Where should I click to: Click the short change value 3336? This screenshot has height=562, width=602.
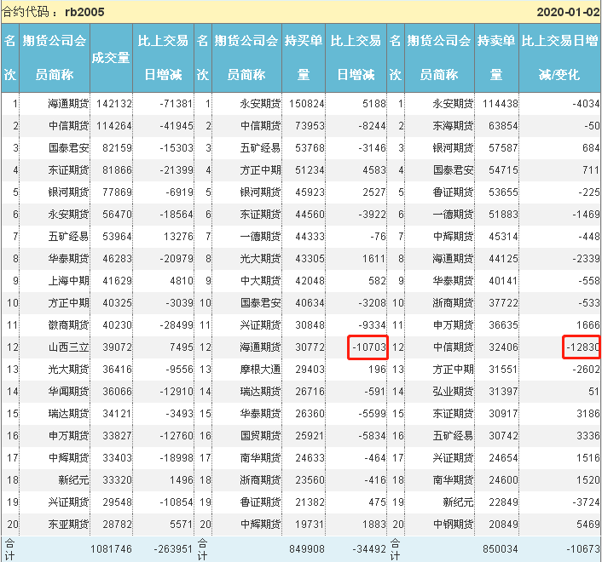pyautogui.click(x=588, y=436)
